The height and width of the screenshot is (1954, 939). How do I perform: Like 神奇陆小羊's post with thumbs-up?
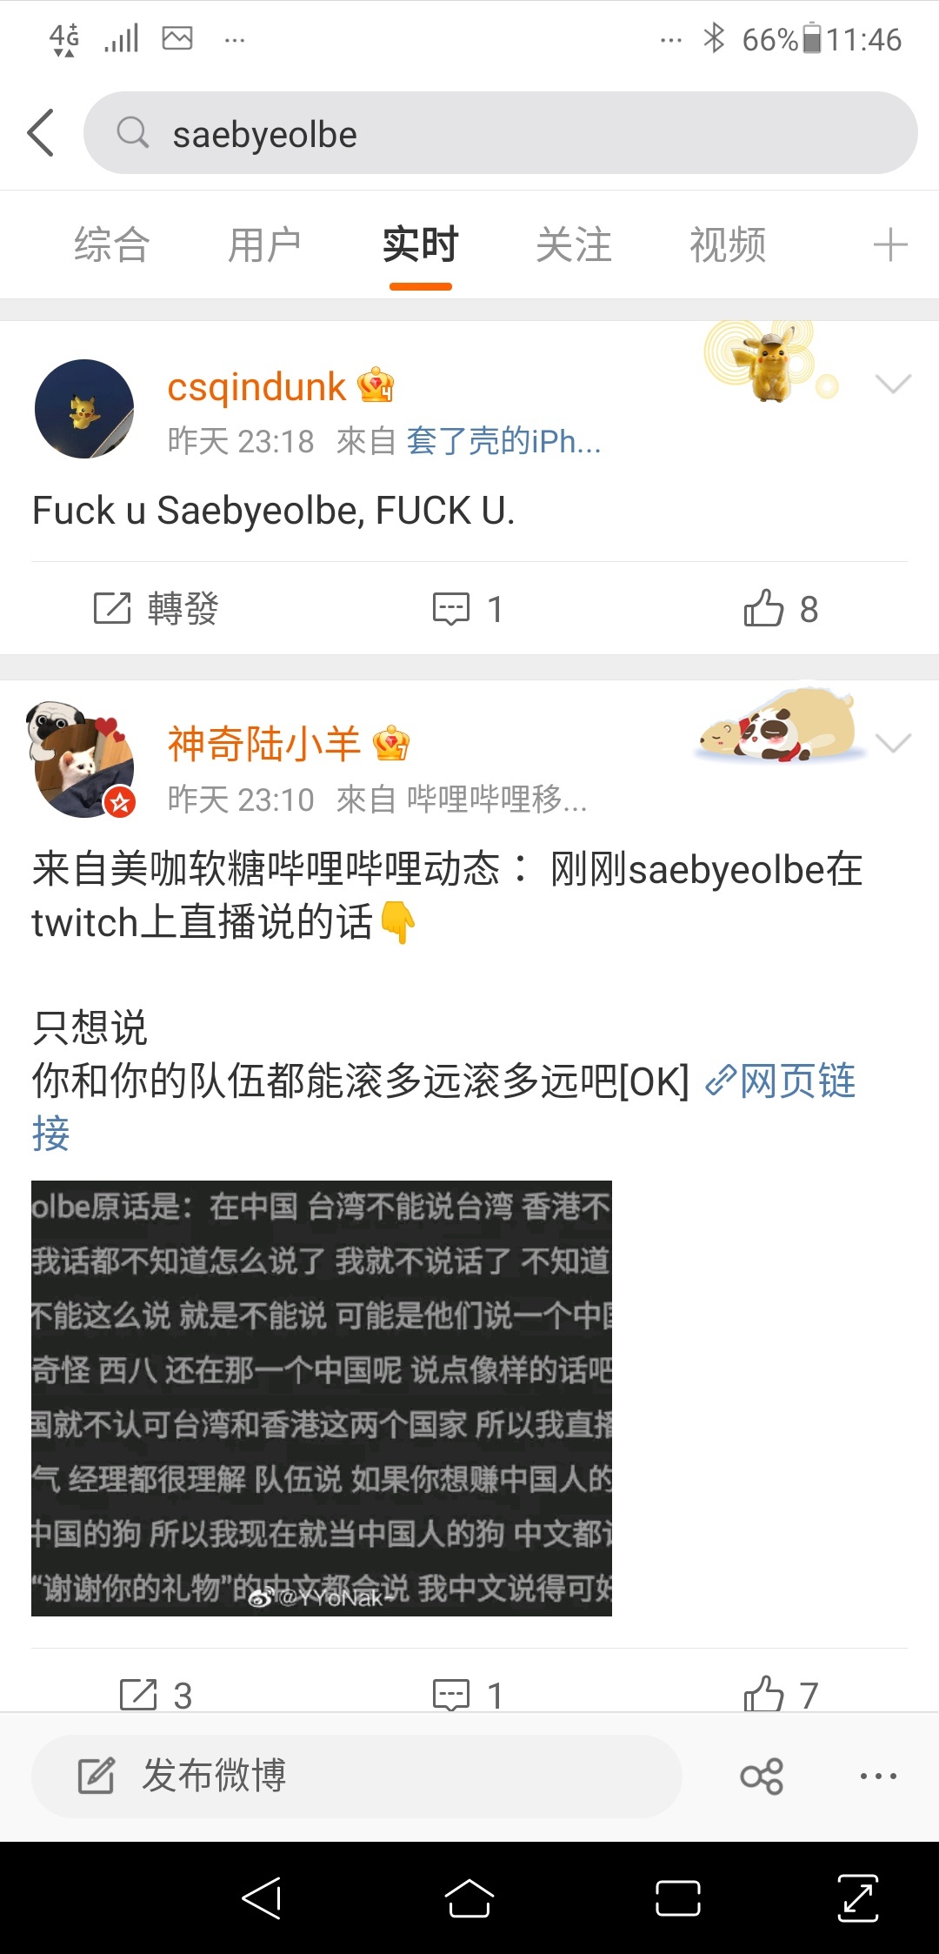coord(781,1694)
